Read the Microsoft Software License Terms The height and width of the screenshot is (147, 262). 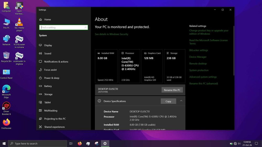coord(208,42)
